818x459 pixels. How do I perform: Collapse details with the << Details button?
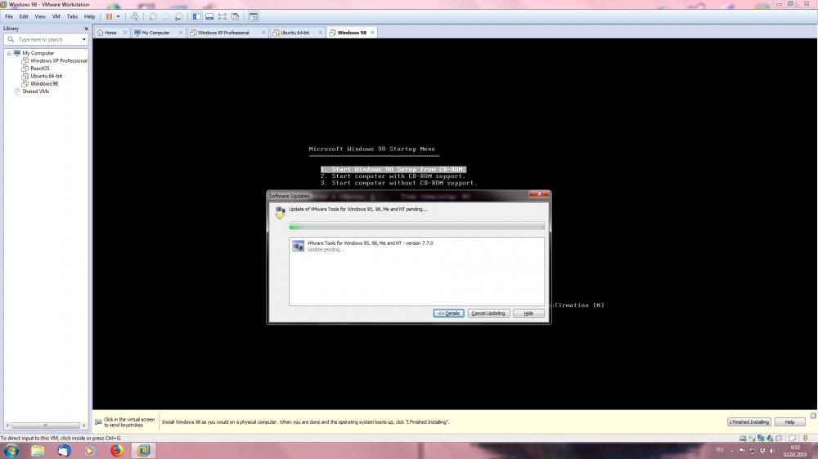tap(448, 313)
